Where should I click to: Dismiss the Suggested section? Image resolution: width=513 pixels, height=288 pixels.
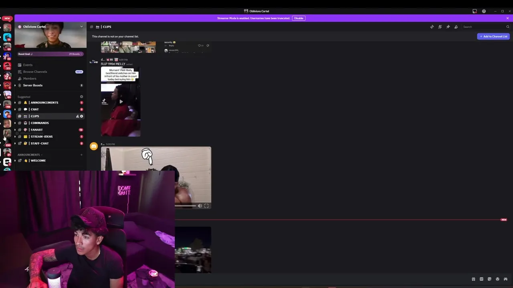(81, 97)
